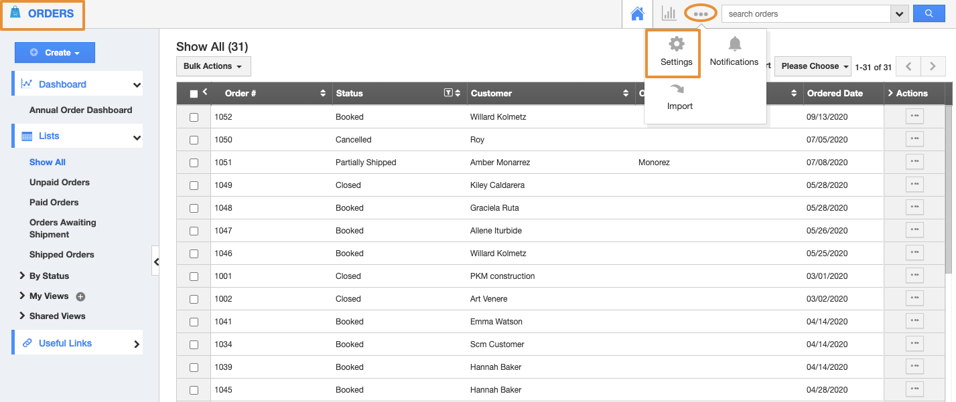Tick the checkbox for order 1049

click(x=194, y=185)
